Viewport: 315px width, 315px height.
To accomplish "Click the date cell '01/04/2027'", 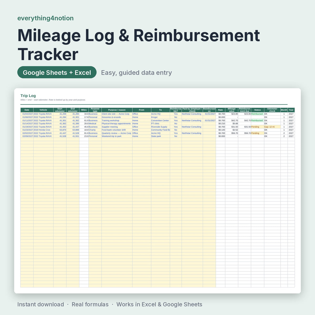I will click(27, 114).
